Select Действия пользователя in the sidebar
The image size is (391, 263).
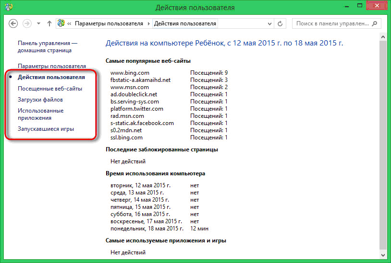[51, 77]
